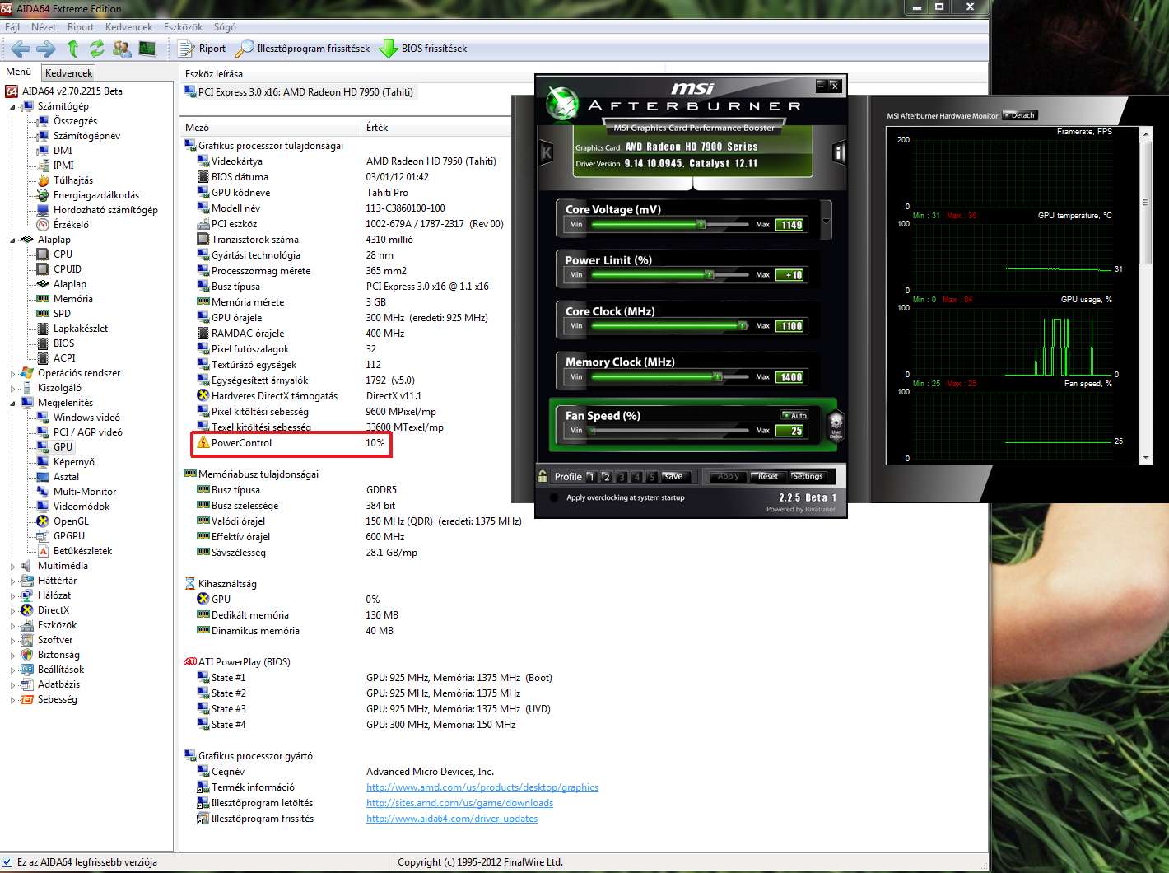Expand the Kiszolgáló tree node

click(x=12, y=388)
